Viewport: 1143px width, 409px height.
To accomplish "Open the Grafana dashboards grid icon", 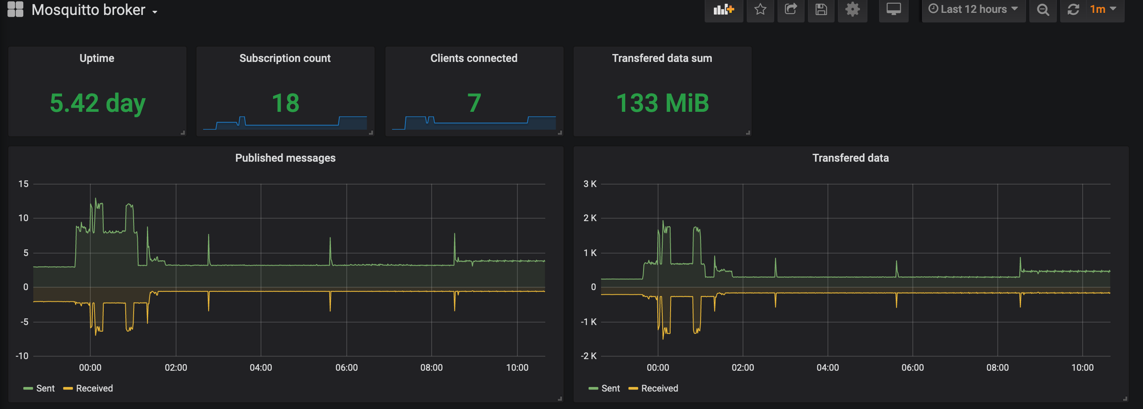I will pyautogui.click(x=15, y=9).
